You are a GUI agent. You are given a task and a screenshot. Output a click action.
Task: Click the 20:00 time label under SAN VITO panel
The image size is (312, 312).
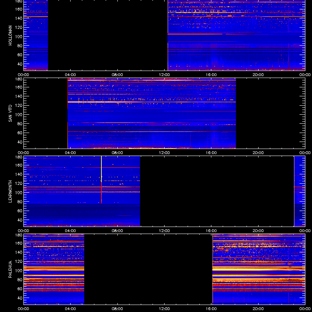click(258, 153)
